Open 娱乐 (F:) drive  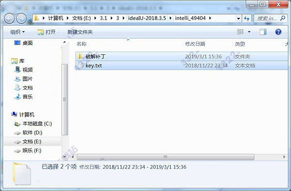[x=32, y=150]
